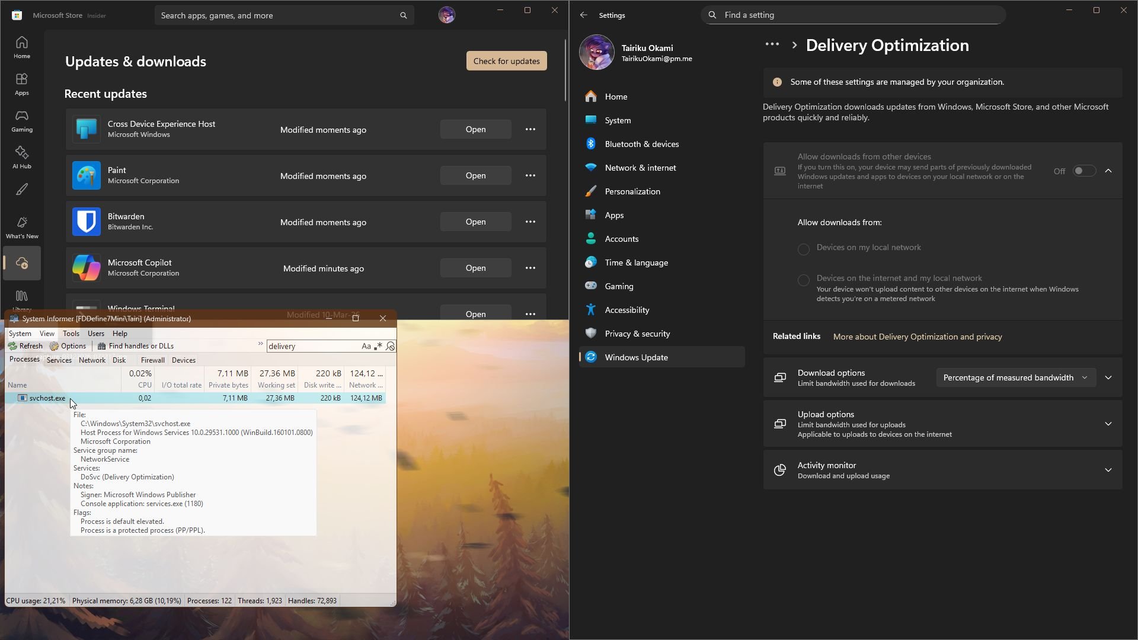
Task: Click the Microsoft Store search magnifier icon
Action: pos(404,15)
